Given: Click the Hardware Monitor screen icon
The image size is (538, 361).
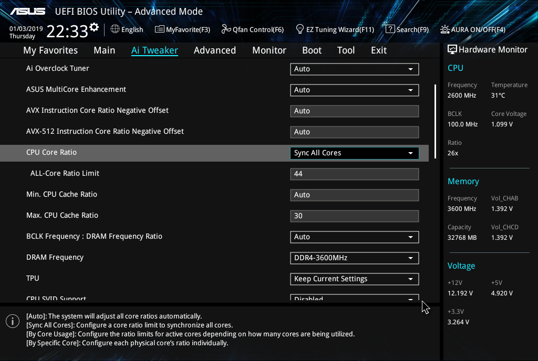Looking at the screenshot, I should 452,50.
